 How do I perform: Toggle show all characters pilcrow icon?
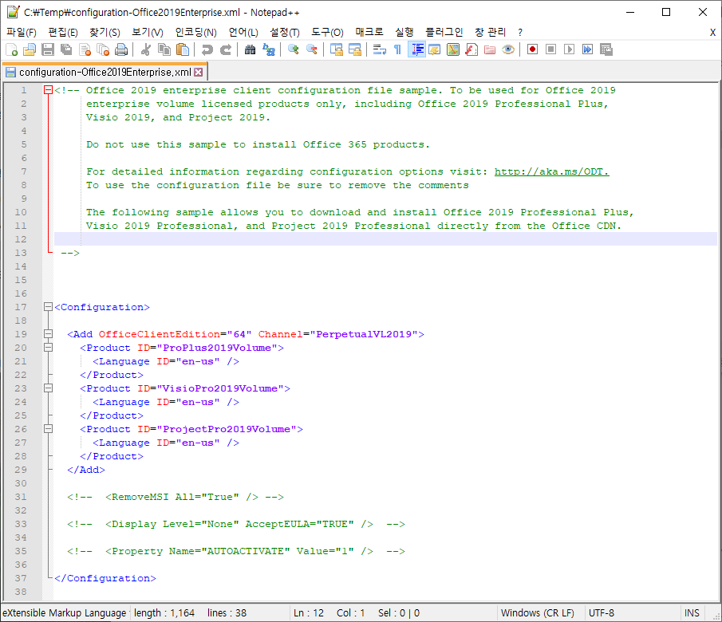coord(397,49)
